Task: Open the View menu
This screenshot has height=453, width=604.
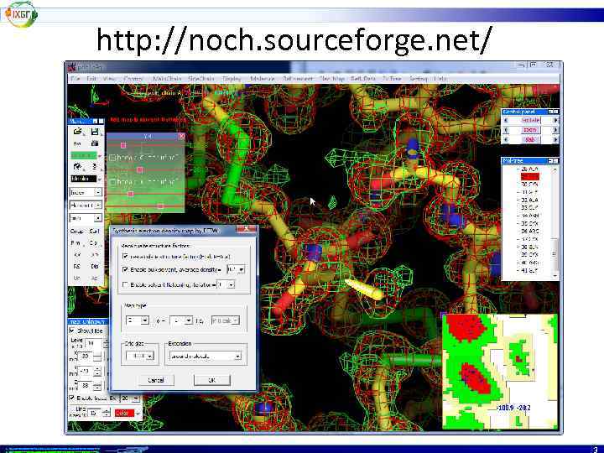Action: [x=109, y=78]
